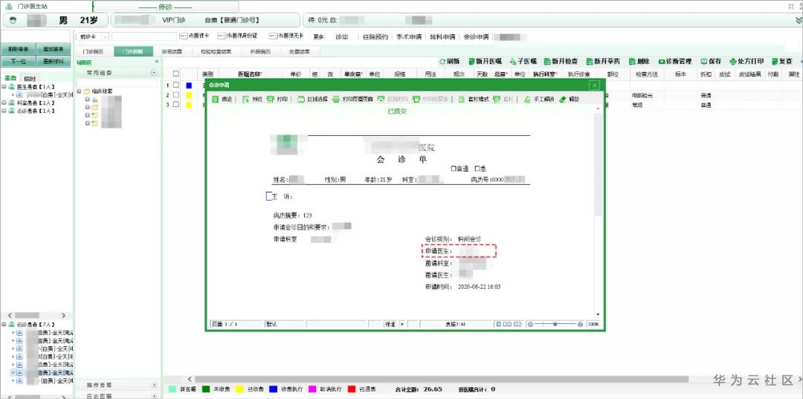Screen dimensions: 803x399
Task: Click the 刷新患者 button
Action: 18,49
